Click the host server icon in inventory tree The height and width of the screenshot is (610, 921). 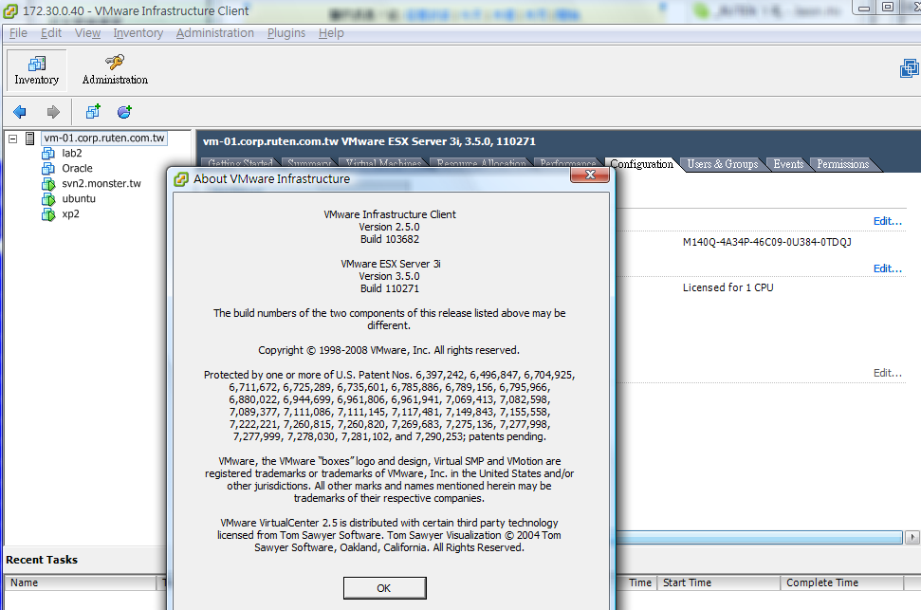pos(30,139)
